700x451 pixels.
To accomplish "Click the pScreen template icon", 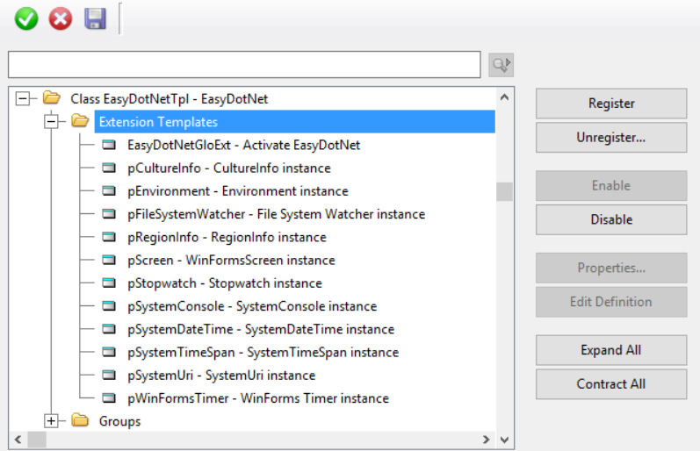I will pos(109,260).
